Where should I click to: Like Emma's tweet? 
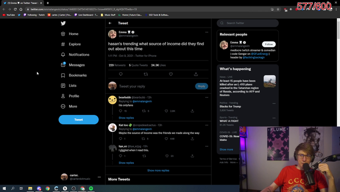171,74
